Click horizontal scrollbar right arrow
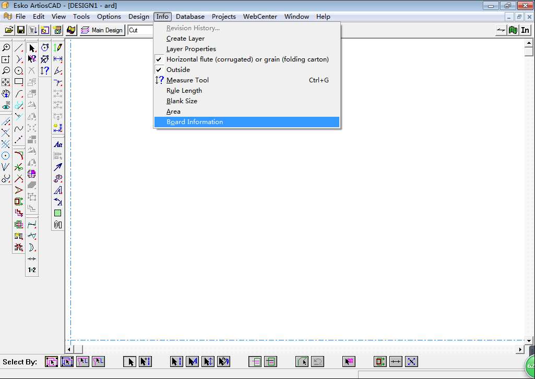The height and width of the screenshot is (379, 535). point(520,349)
